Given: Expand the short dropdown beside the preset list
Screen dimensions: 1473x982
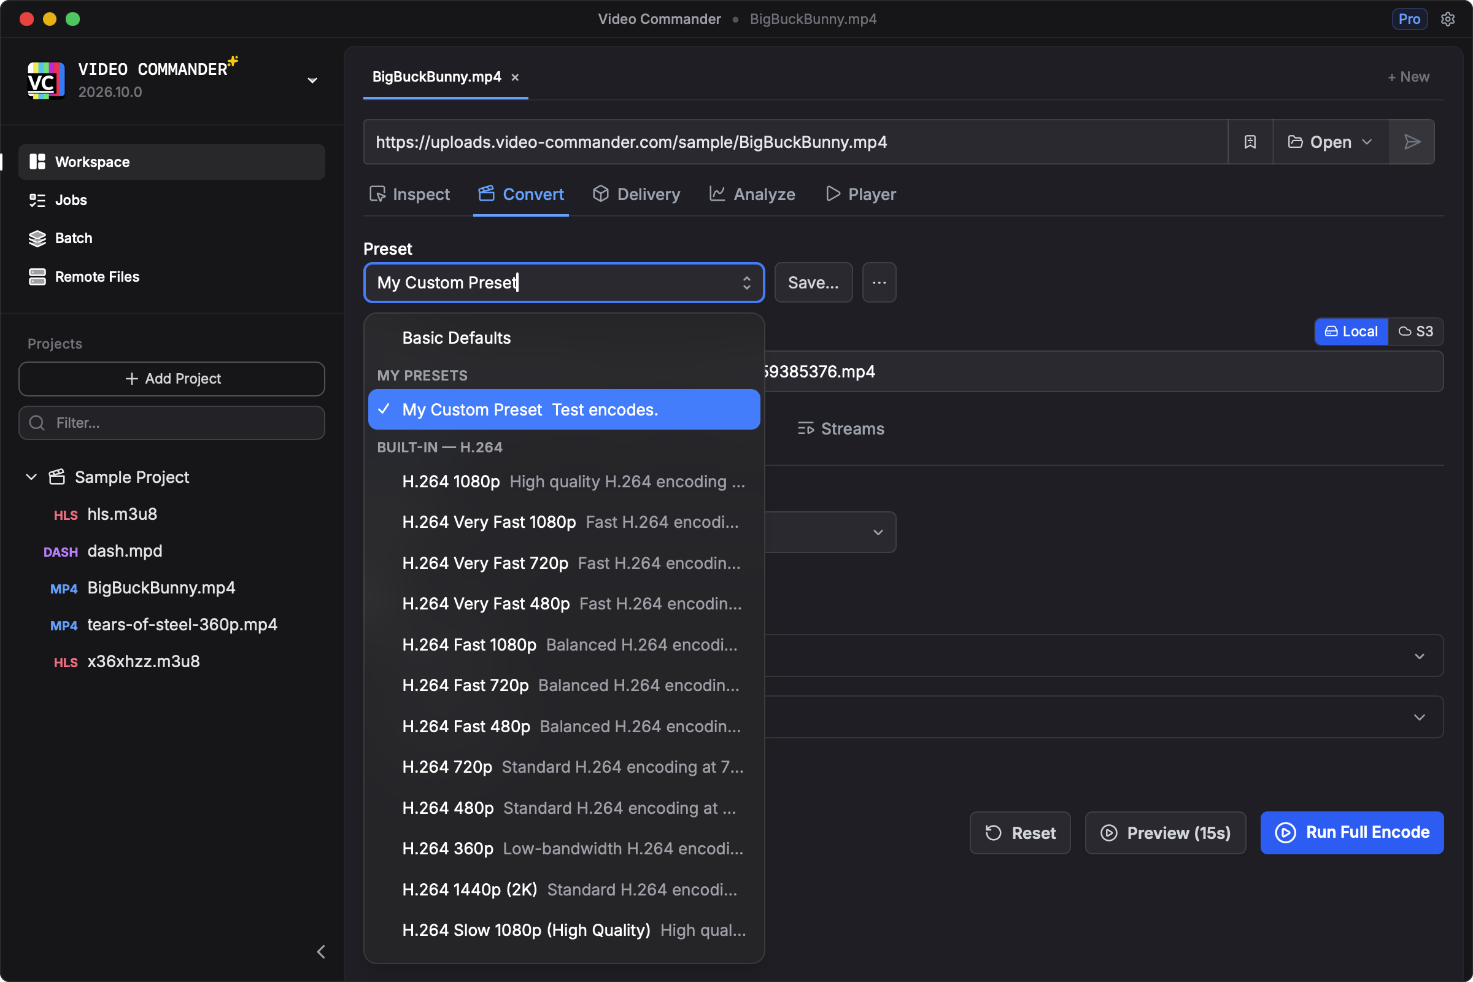Looking at the screenshot, I should coord(830,532).
